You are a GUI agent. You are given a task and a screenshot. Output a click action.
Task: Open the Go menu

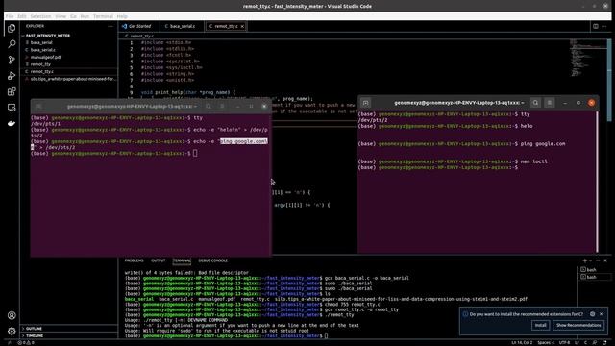click(73, 16)
